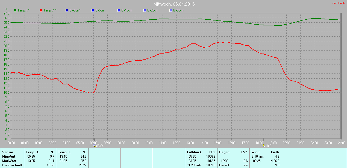This screenshot has width=347, height=168.
Task: Click the blue B +5cm* legend swatch
Action: (x=67, y=10)
